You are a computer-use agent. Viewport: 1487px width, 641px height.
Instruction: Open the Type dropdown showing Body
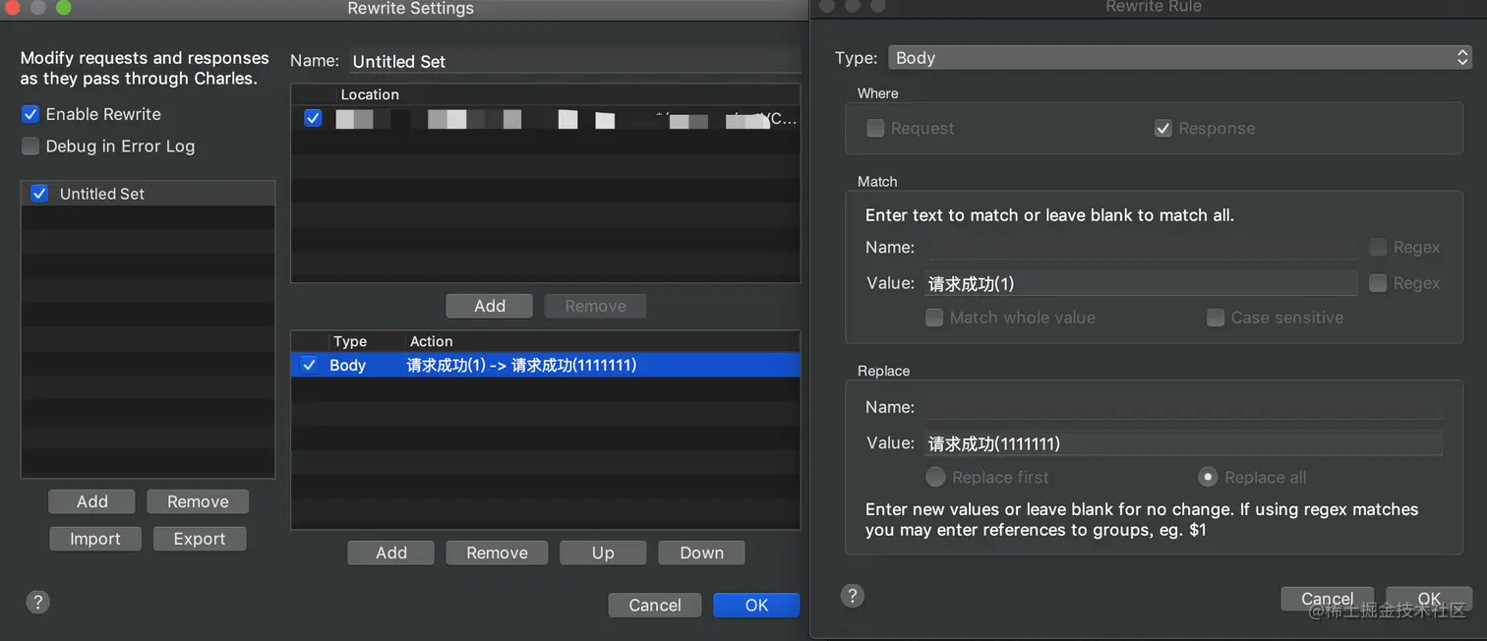coord(1179,57)
